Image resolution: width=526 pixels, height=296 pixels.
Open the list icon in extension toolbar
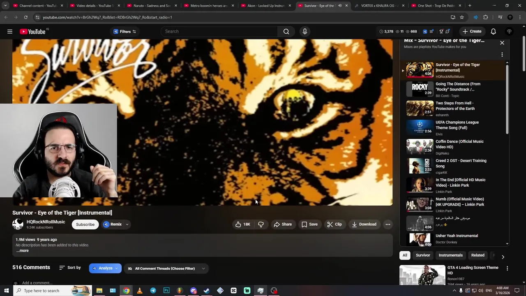pos(431,31)
